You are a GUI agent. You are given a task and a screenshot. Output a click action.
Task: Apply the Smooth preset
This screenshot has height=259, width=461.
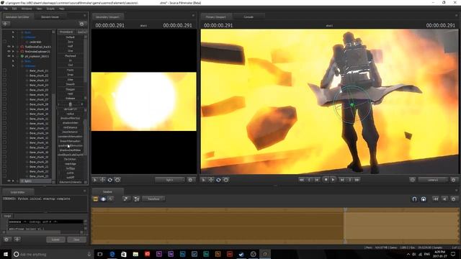click(71, 84)
